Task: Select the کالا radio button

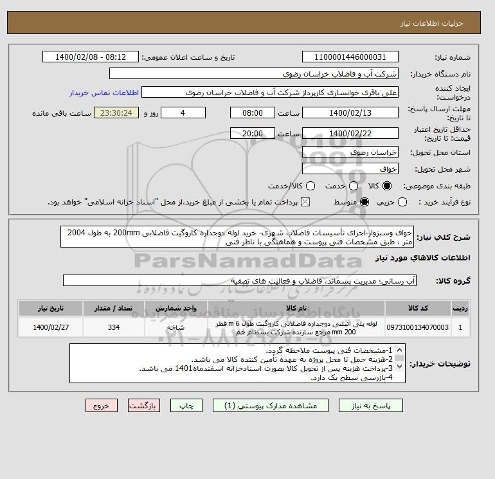Action: coord(387,186)
